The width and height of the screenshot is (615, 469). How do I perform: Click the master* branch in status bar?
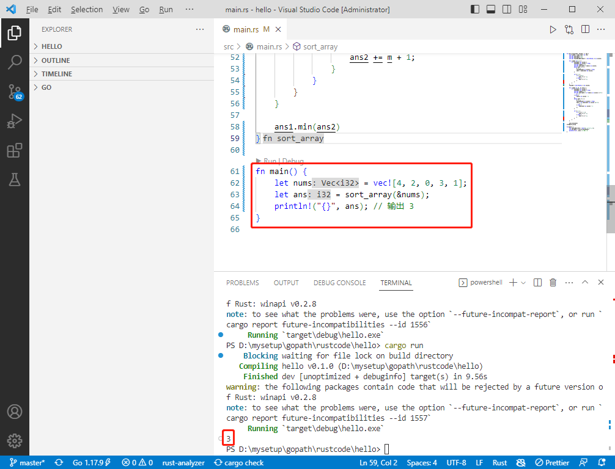point(27,463)
